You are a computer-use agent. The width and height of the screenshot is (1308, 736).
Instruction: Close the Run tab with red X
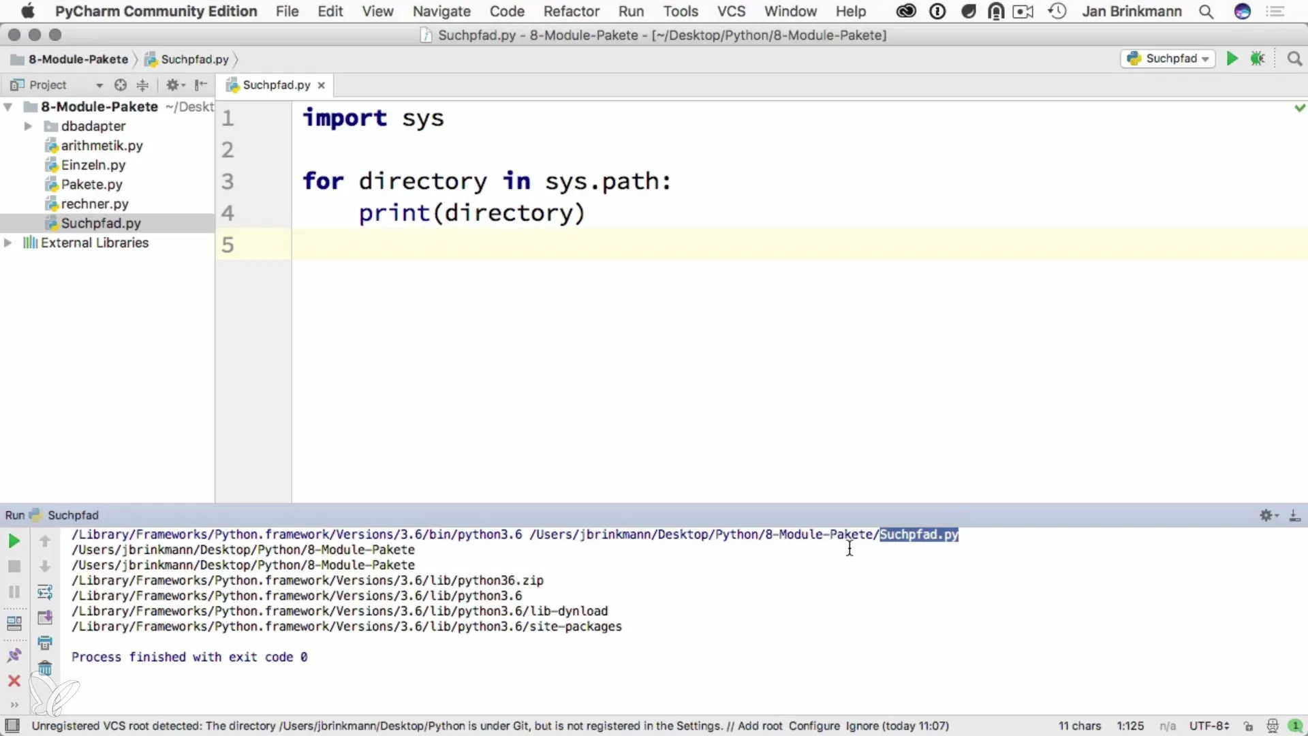[x=14, y=681]
